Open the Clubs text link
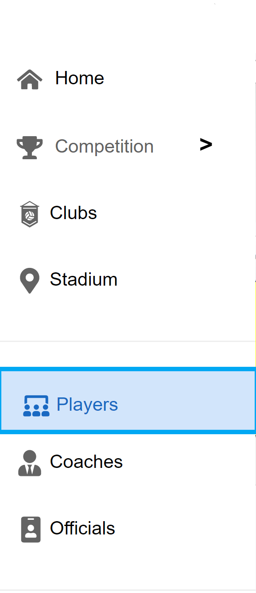This screenshot has width=256, height=593. [74, 213]
